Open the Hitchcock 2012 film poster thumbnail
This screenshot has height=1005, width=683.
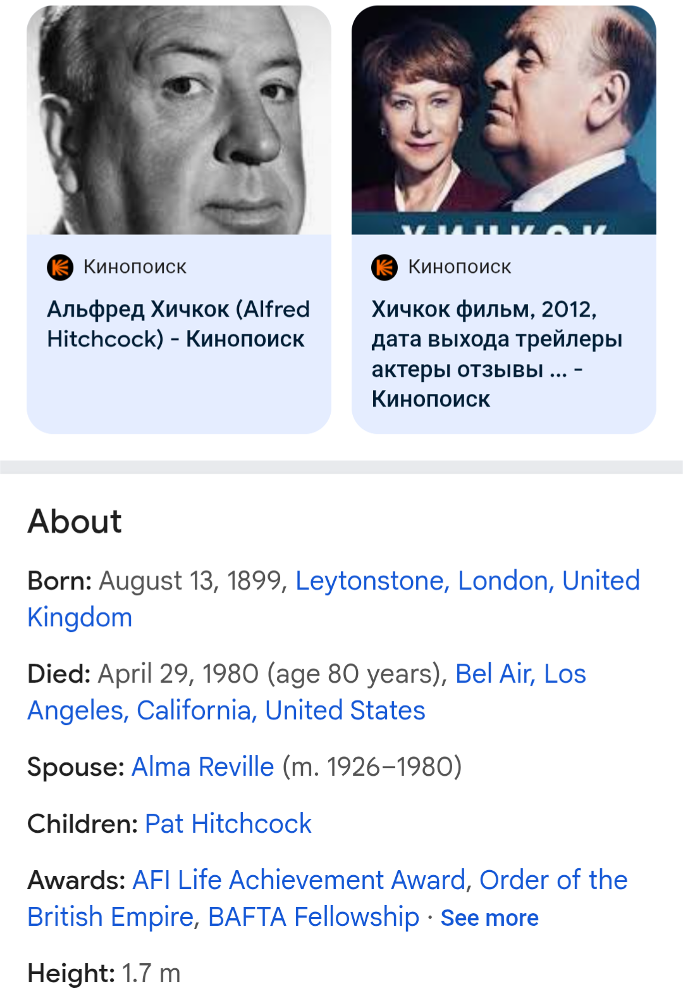503,120
